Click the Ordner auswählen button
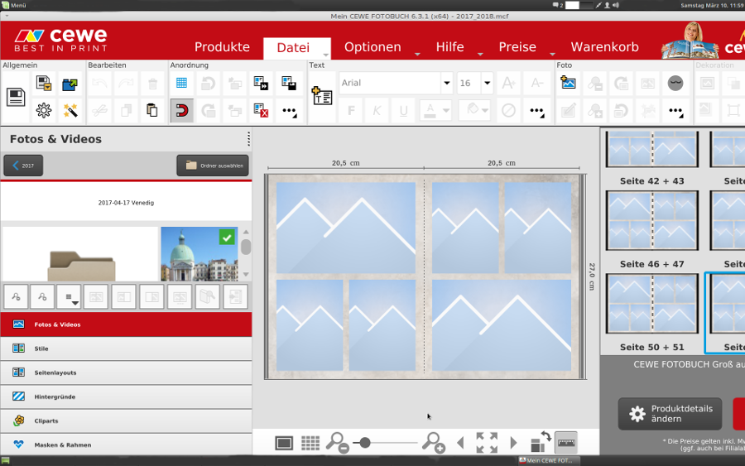This screenshot has width=745, height=466. coord(213,166)
